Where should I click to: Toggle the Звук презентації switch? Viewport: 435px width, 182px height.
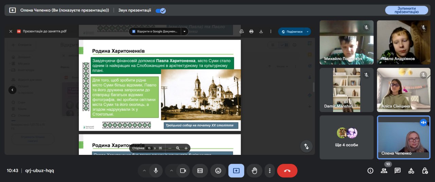[160, 11]
